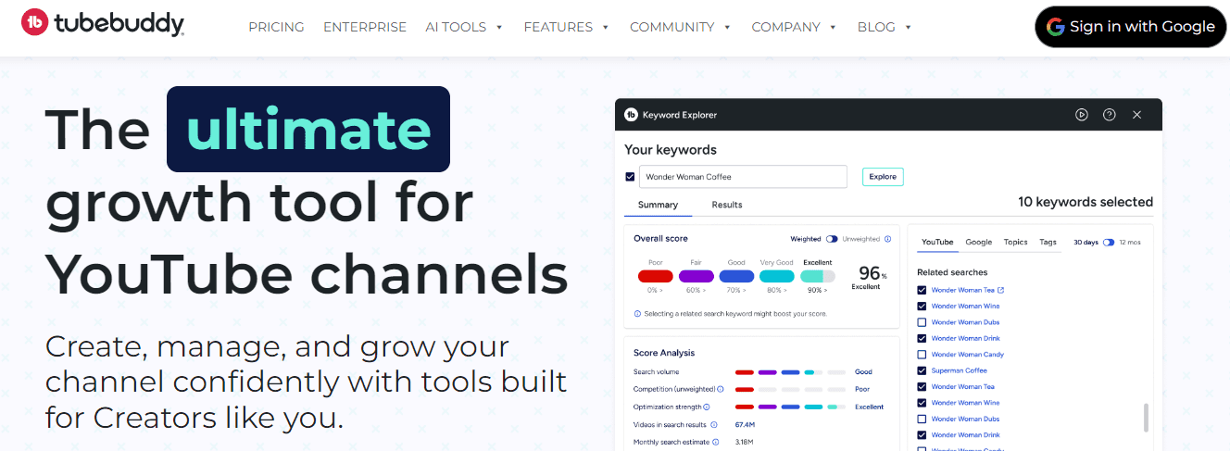Switch to the Results tab
Image resolution: width=1230 pixels, height=451 pixels.
click(727, 205)
